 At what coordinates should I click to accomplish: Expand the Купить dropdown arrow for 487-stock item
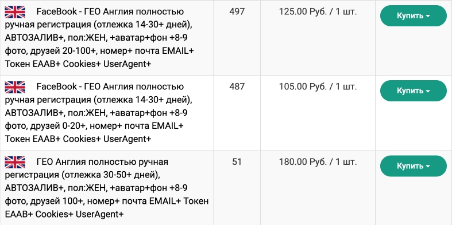(428, 91)
